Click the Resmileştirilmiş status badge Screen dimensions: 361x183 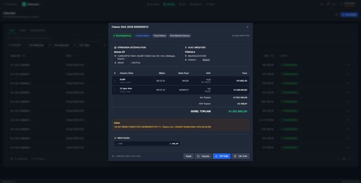122,36
